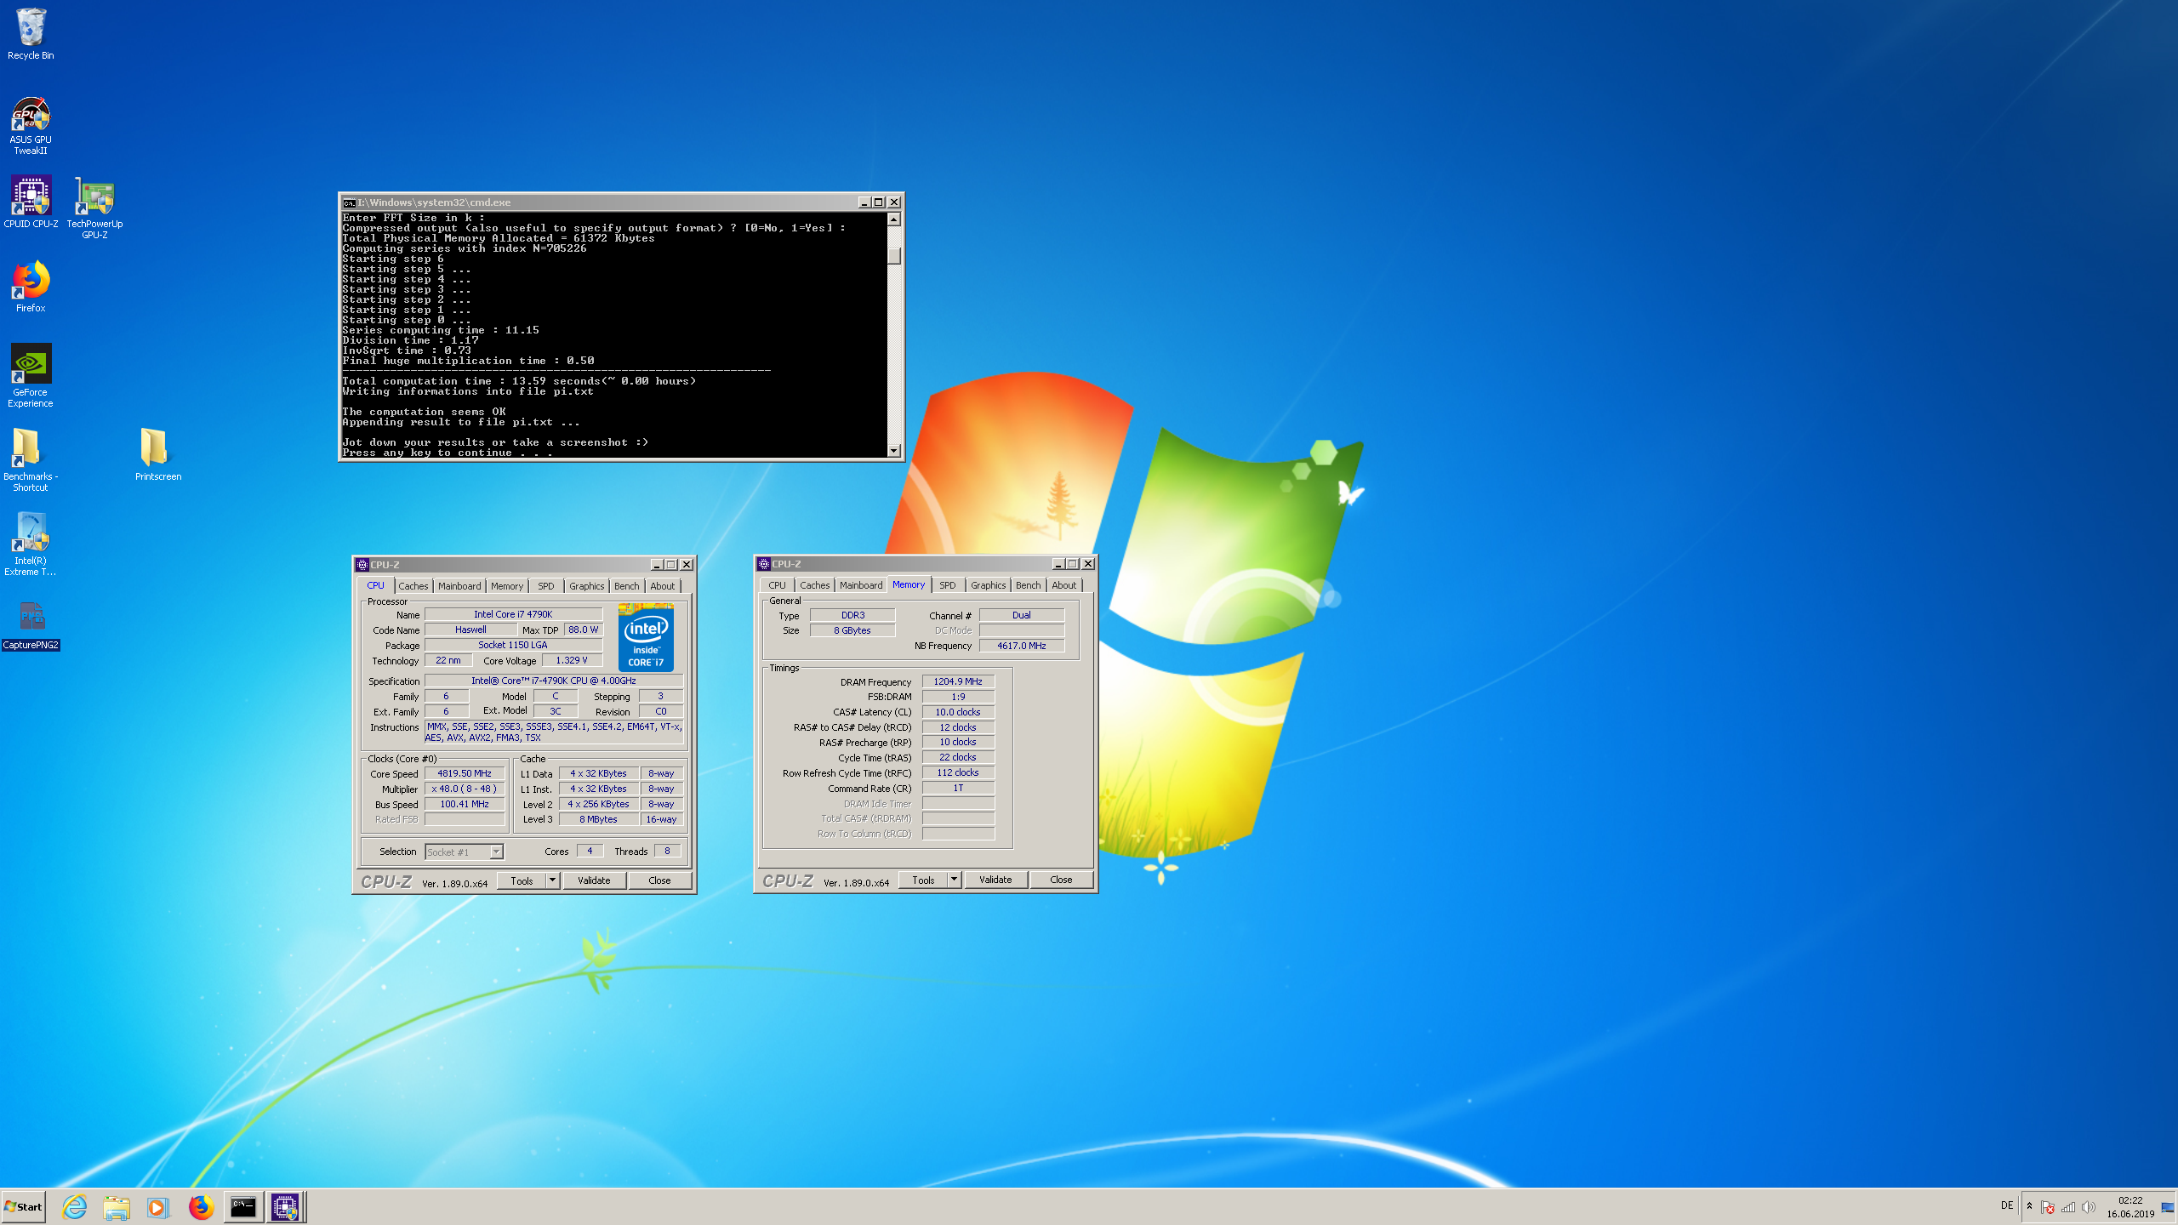The width and height of the screenshot is (2178, 1225).
Task: Click the cmd window scrollbar thumb
Action: (x=893, y=254)
